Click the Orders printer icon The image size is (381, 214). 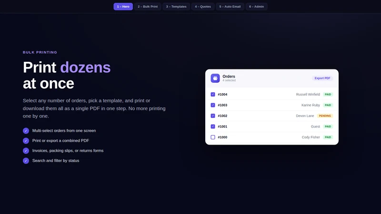pos(215,78)
